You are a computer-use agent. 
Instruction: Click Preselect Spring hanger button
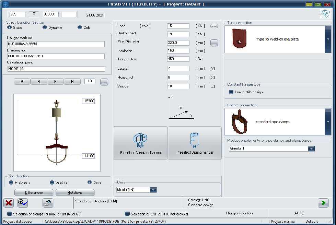coord(195,143)
